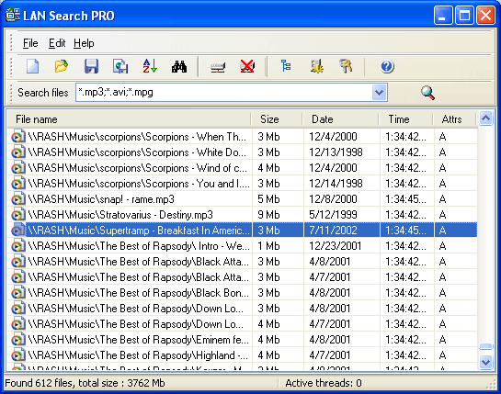Click media icon of Scorpions - When Th... row

click(17, 137)
